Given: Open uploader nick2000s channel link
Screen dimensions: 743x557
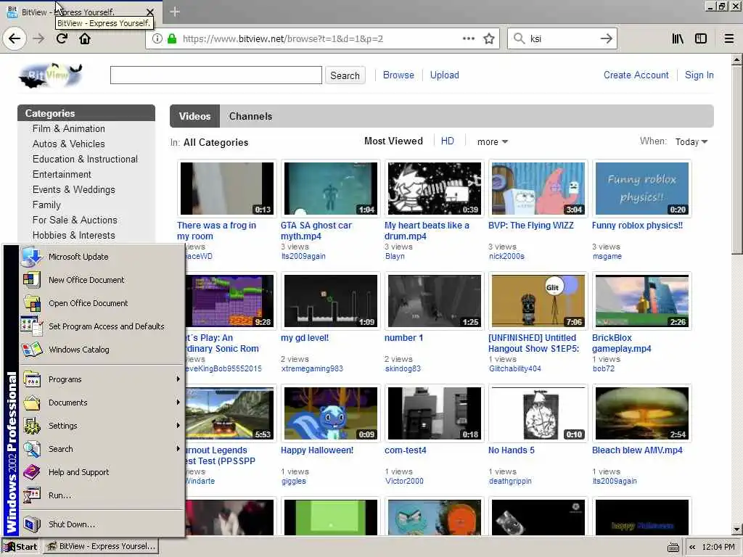Looking at the screenshot, I should (506, 256).
